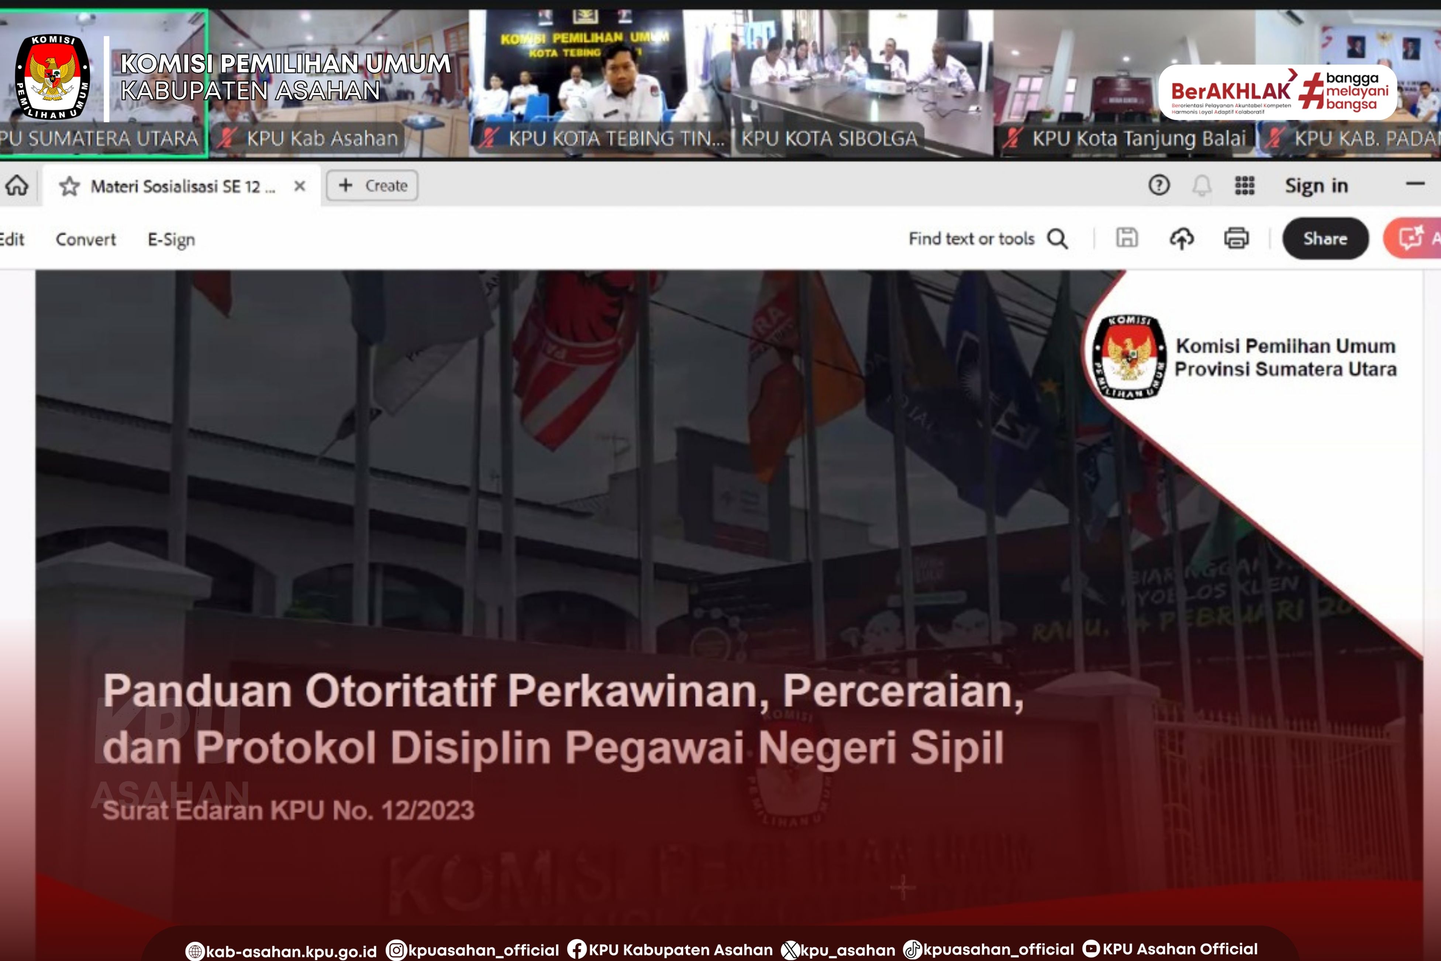Star the Materi Sosialisasi SE 12 tab

click(x=69, y=186)
